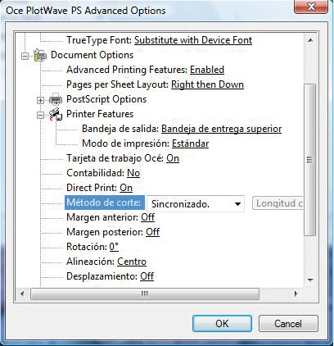Toggle the Direct Print On value
The height and width of the screenshot is (346, 334).
[126, 188]
